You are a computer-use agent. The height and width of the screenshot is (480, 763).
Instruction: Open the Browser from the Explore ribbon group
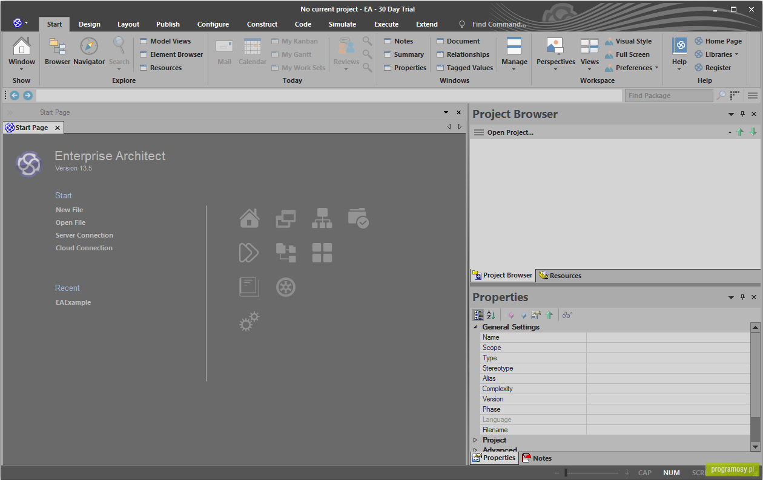[58, 51]
